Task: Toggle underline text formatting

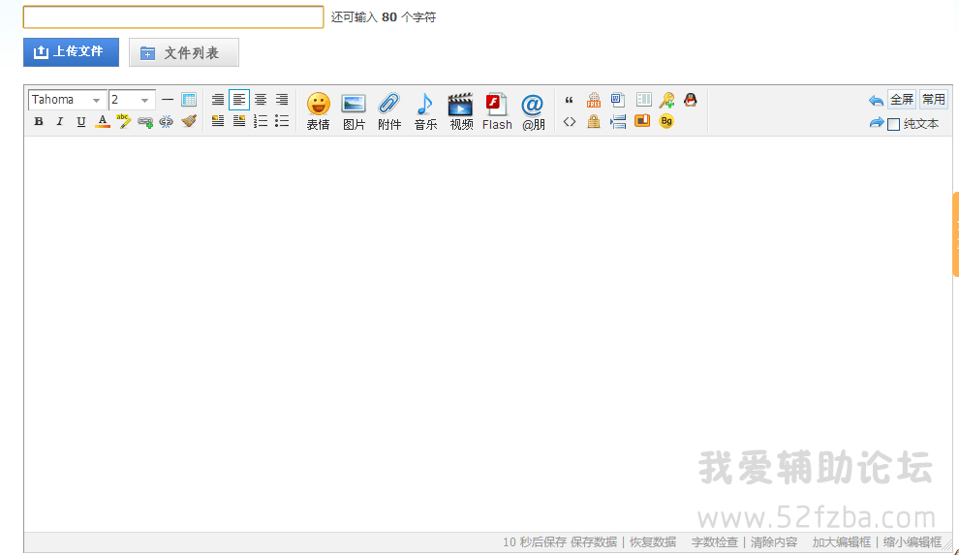Action: pos(80,121)
